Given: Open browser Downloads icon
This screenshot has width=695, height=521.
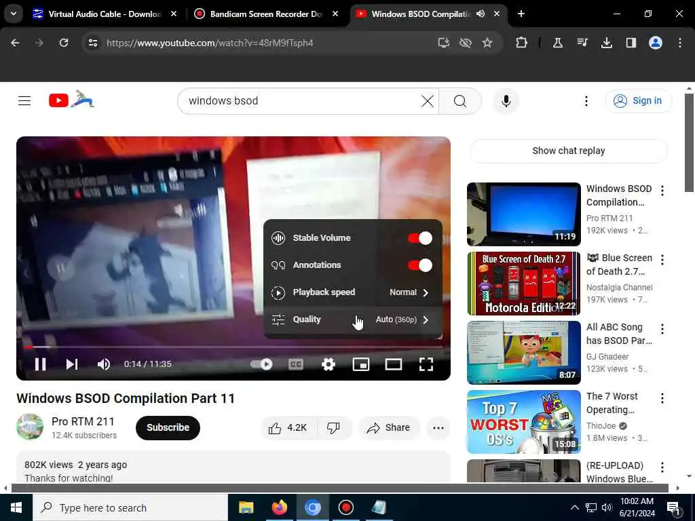Looking at the screenshot, I should click(x=606, y=43).
